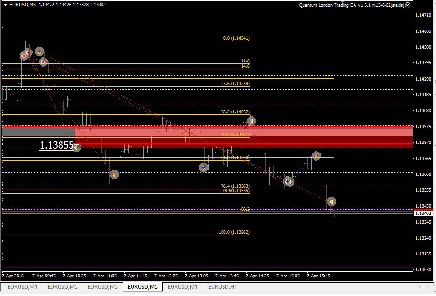This screenshot has height=296, width=436.
Task: Open the chart menu triangle beside EURUSD,M5
Action: [5, 5]
